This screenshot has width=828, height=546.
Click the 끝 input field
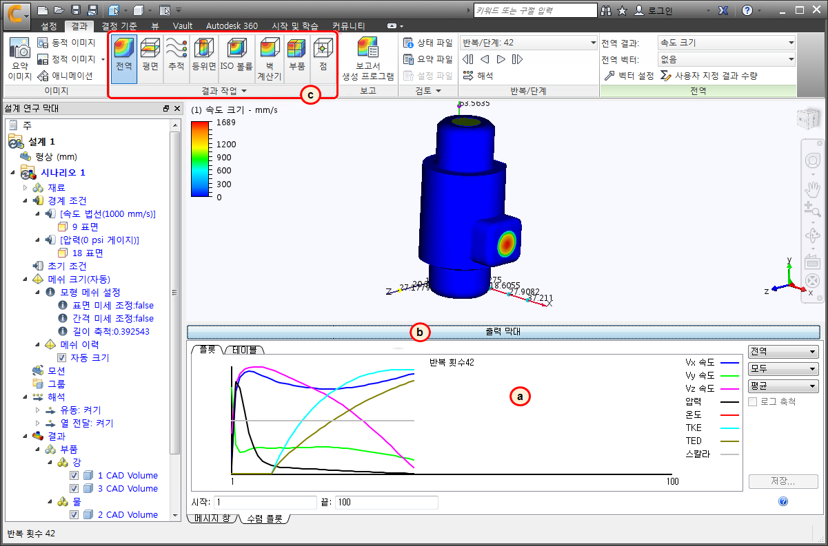pos(386,503)
